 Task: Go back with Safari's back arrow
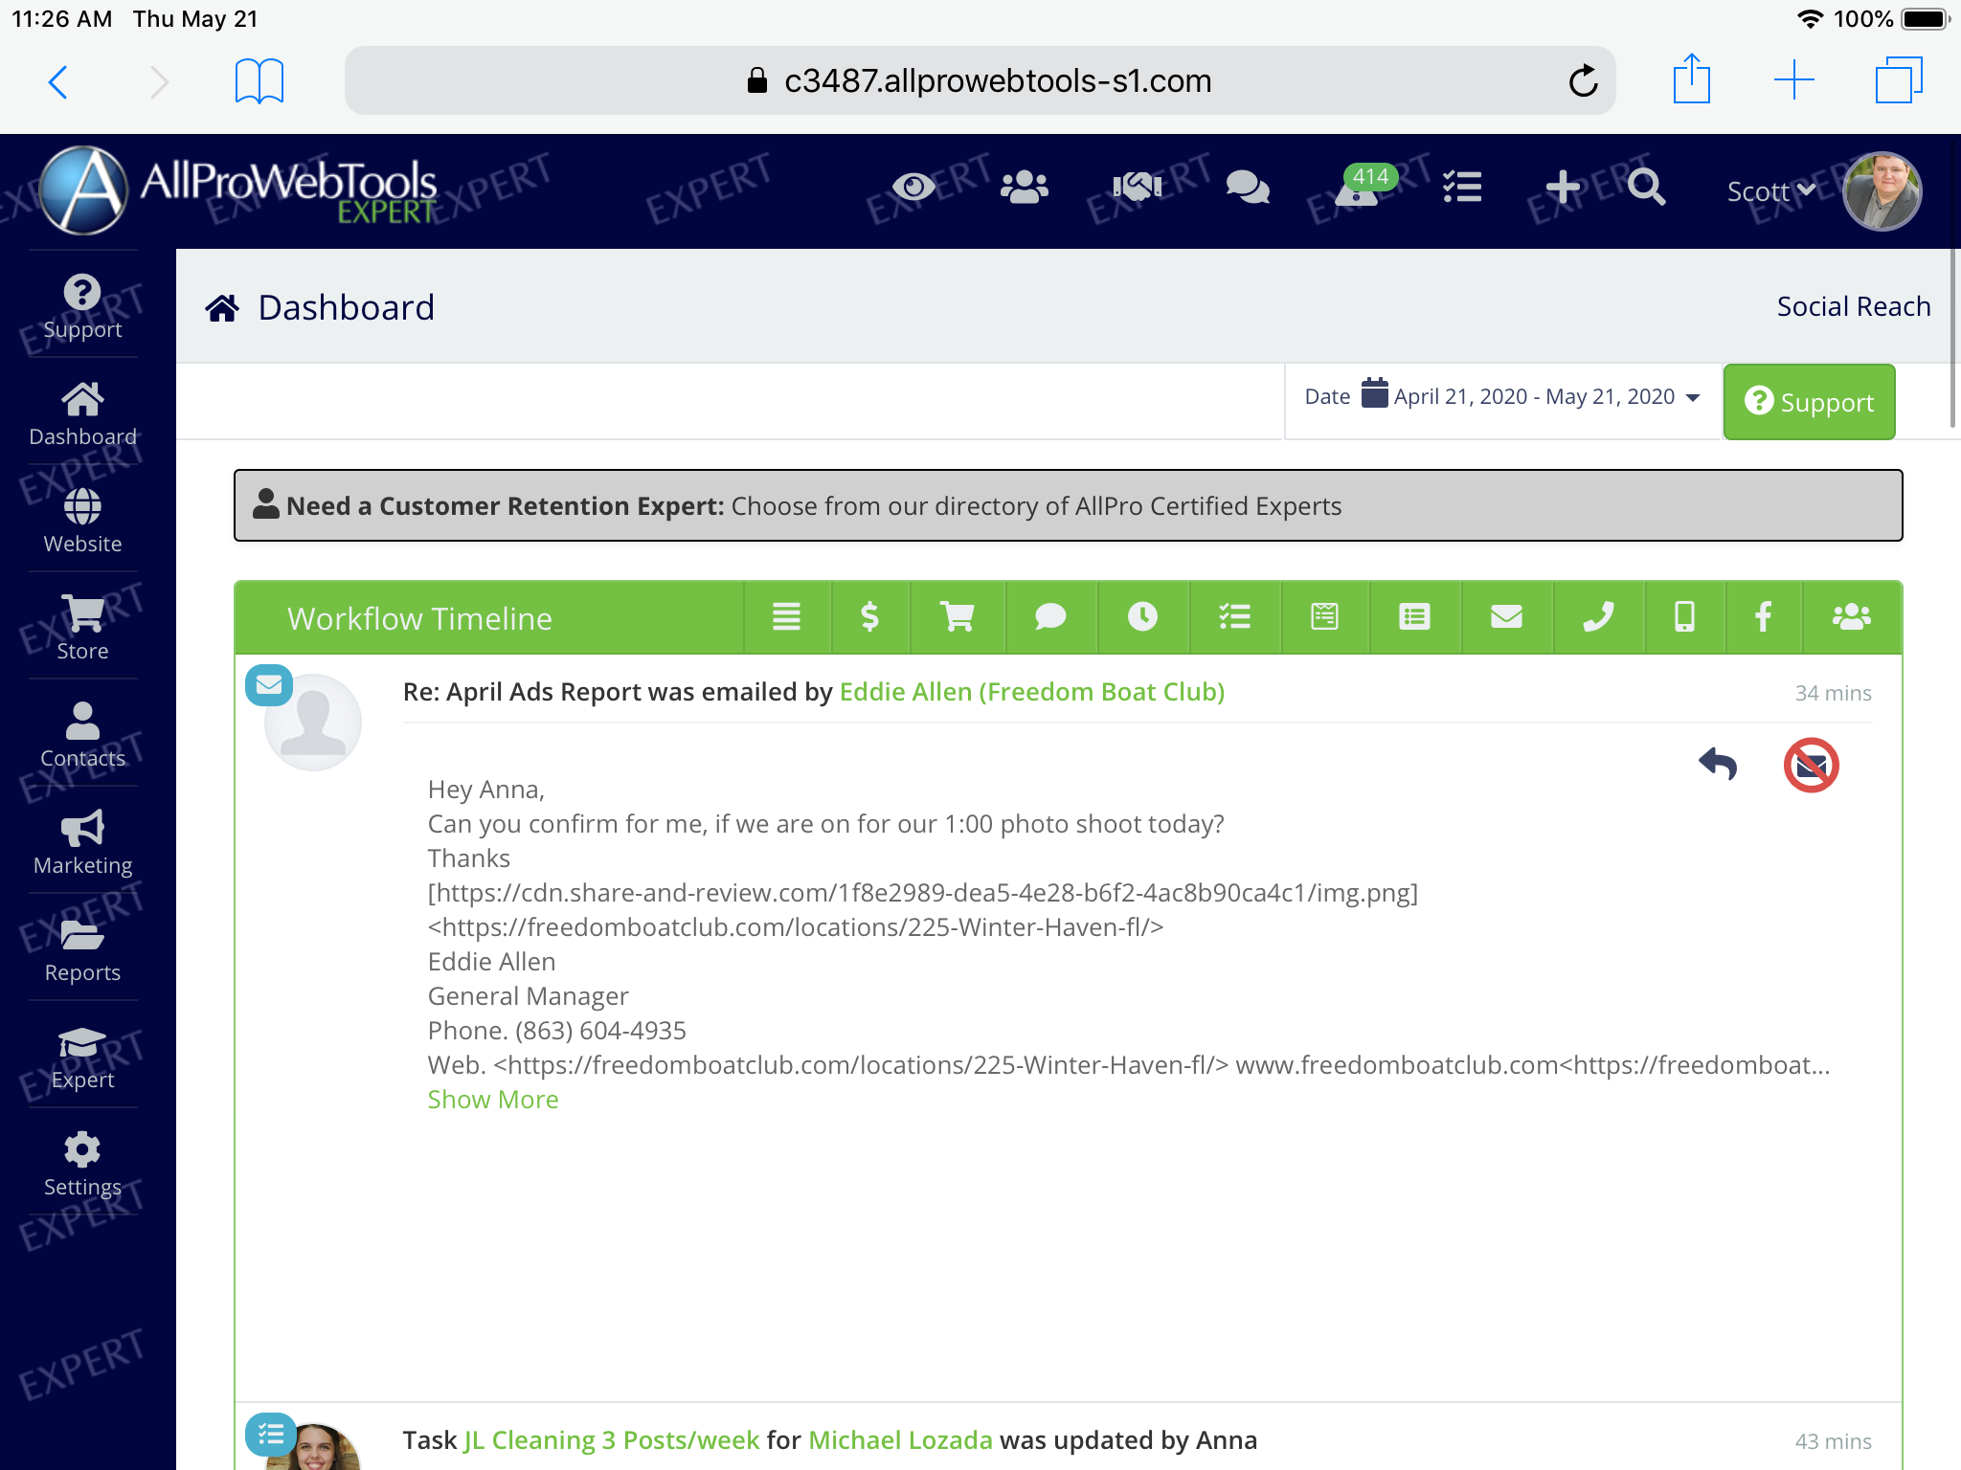[58, 81]
